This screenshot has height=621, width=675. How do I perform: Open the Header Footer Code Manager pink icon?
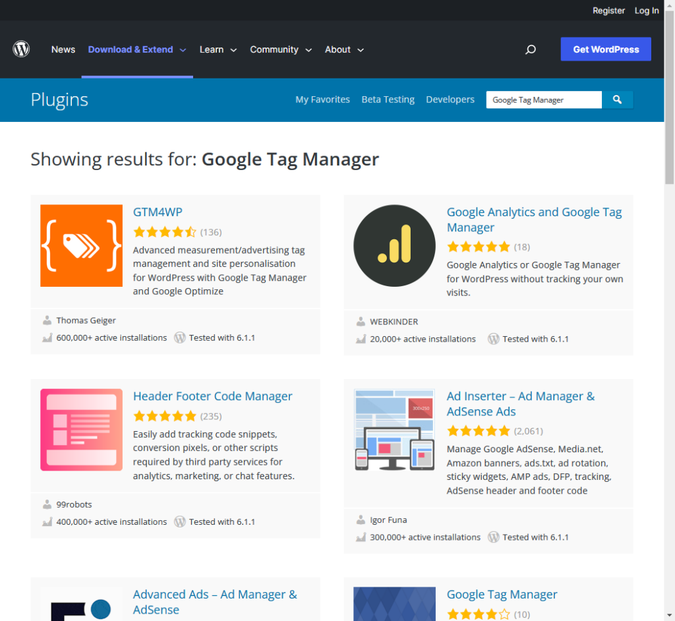(81, 430)
